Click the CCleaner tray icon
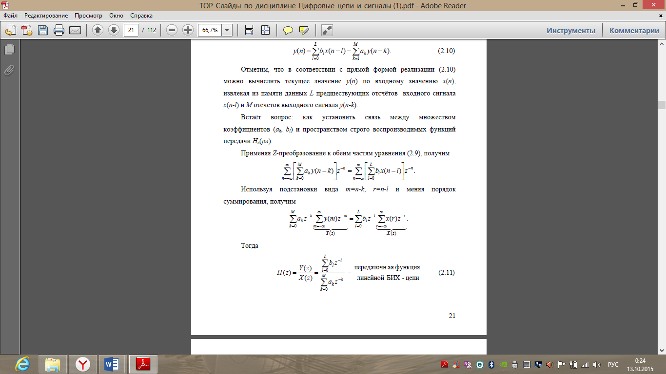This screenshot has width=666, height=374. click(x=456, y=364)
